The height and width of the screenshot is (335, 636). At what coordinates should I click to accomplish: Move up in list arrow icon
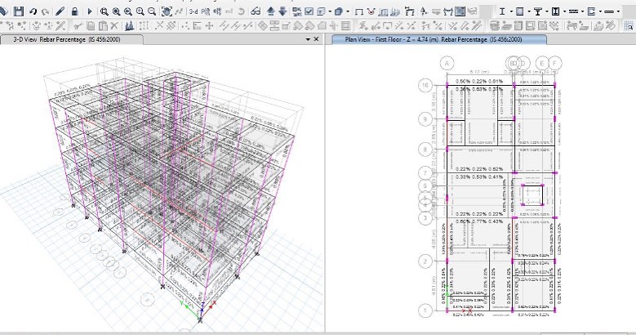(272, 11)
